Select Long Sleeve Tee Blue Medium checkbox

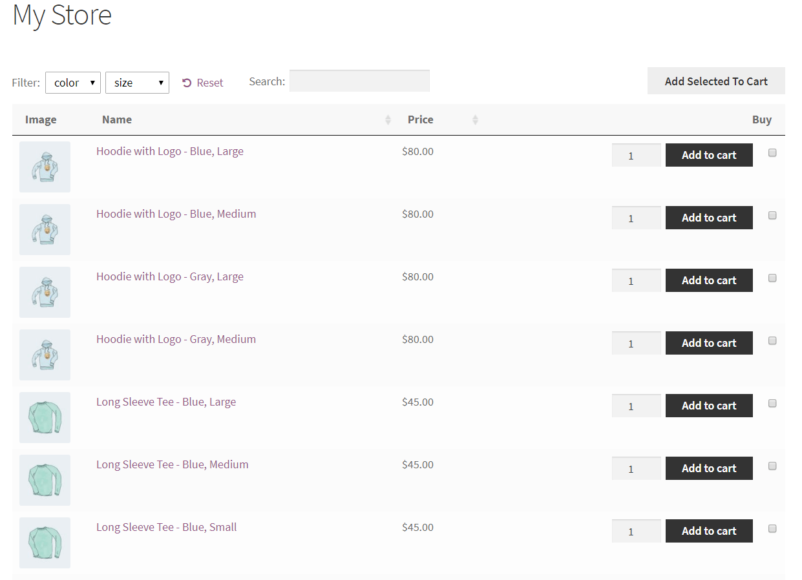pyautogui.click(x=772, y=466)
